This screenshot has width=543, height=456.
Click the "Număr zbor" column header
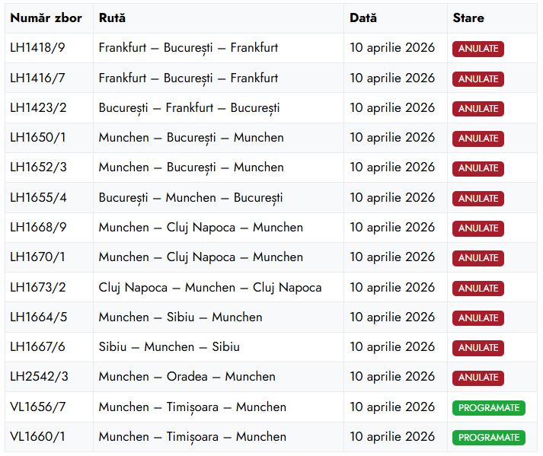[x=46, y=18]
